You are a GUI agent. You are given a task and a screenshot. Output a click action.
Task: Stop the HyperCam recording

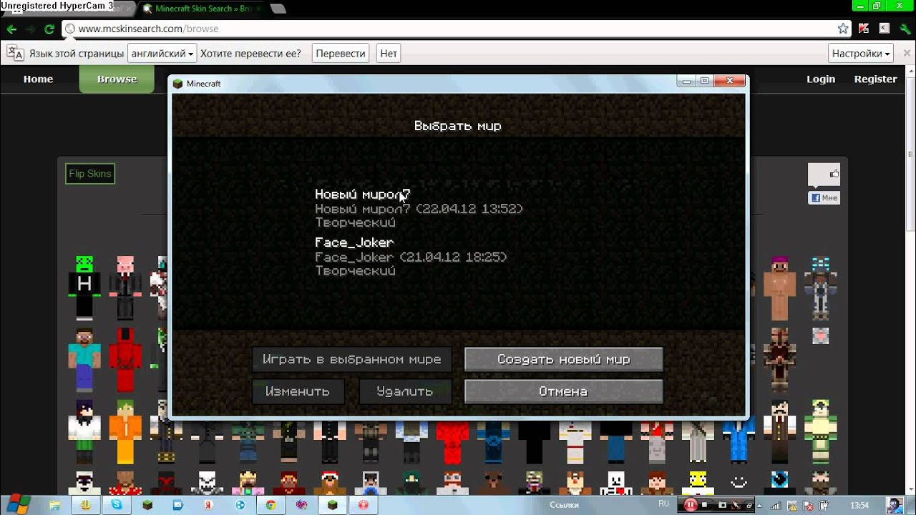pos(706,505)
